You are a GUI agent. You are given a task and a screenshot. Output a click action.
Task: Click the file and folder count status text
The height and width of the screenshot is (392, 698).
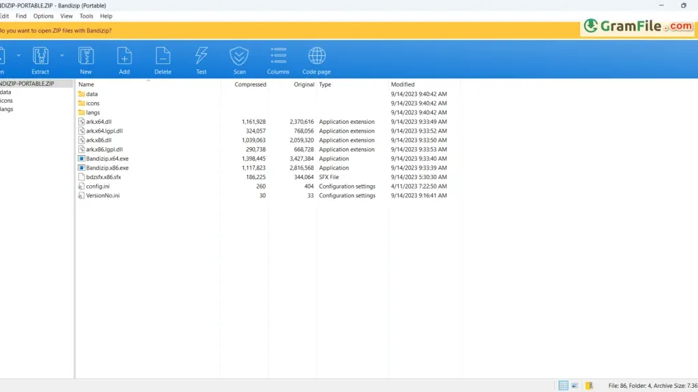tap(652, 386)
